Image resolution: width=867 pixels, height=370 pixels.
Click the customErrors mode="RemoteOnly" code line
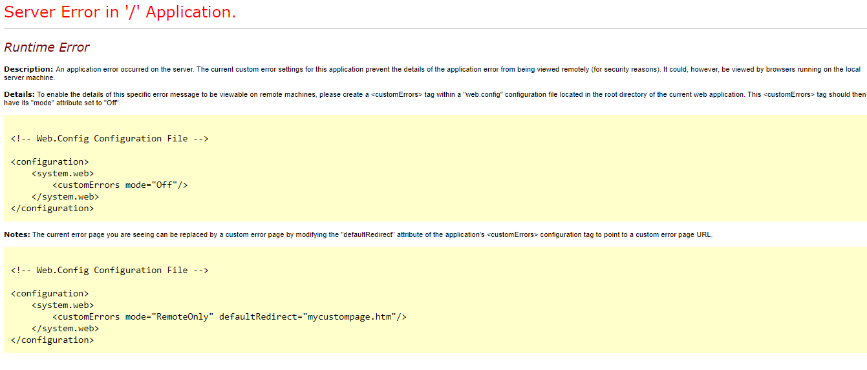point(230,316)
